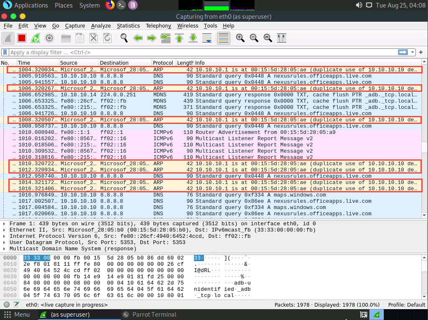This screenshot has height=320, width=428.
Task: Open the Edit menu
Action: tap(23, 25)
